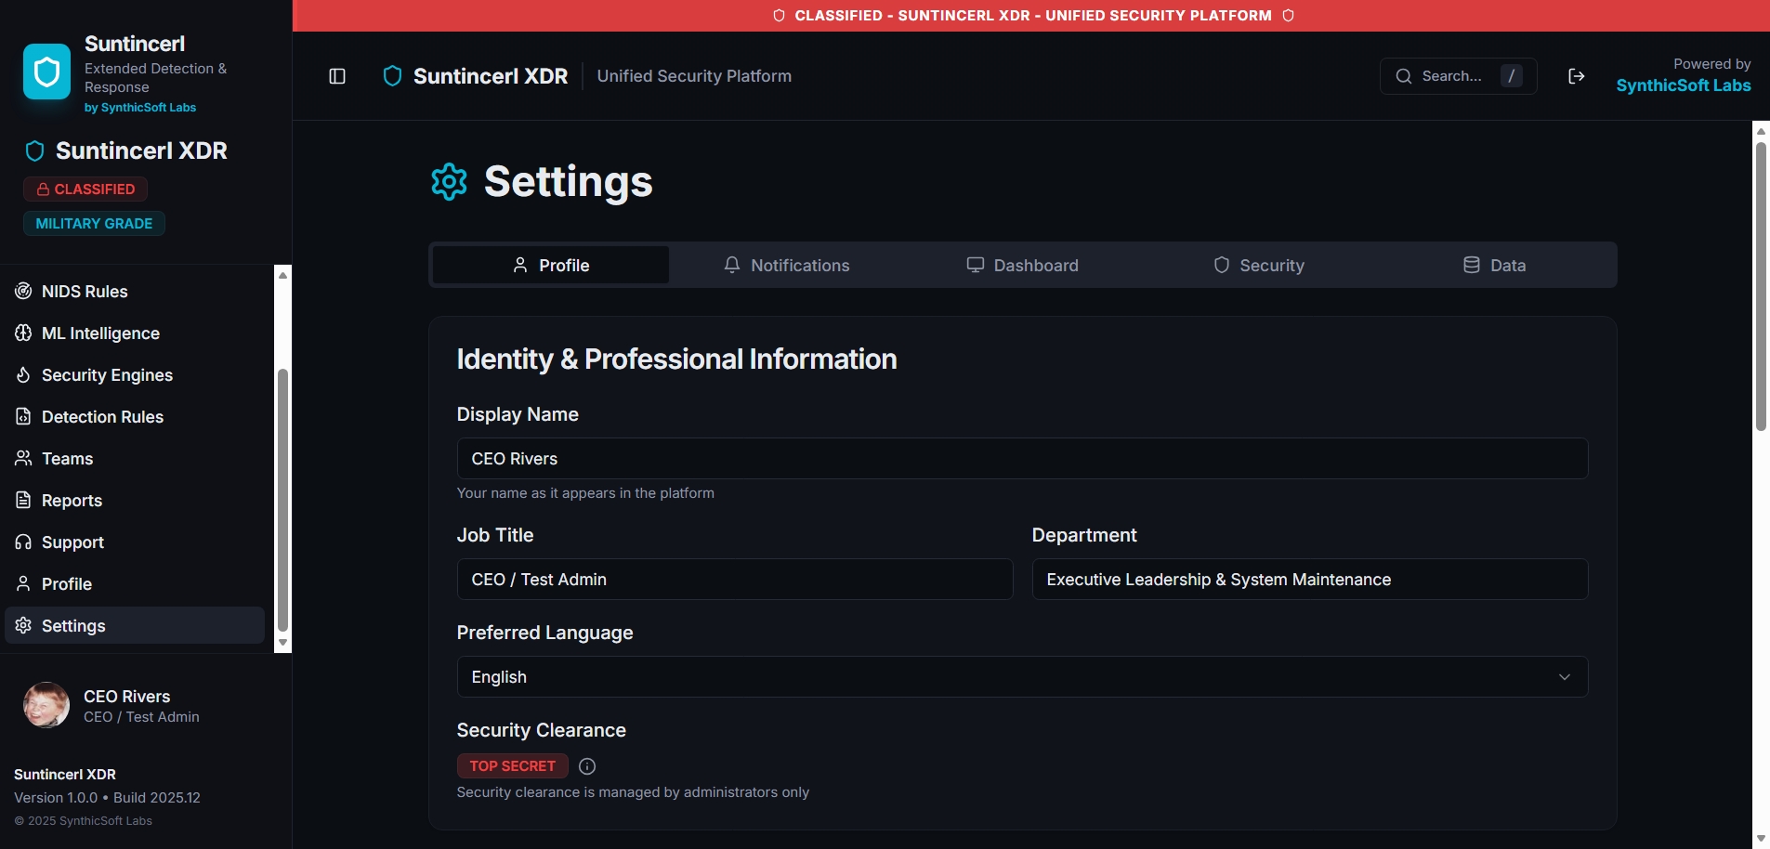Click the Security Engines flame icon
Screen dimensions: 1770x849
23,375
